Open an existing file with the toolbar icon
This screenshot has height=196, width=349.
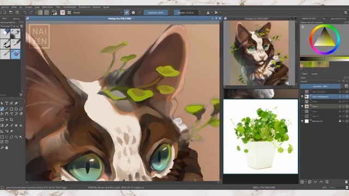(11, 13)
